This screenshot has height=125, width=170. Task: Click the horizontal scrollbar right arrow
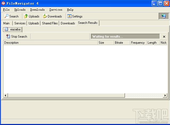165,95
